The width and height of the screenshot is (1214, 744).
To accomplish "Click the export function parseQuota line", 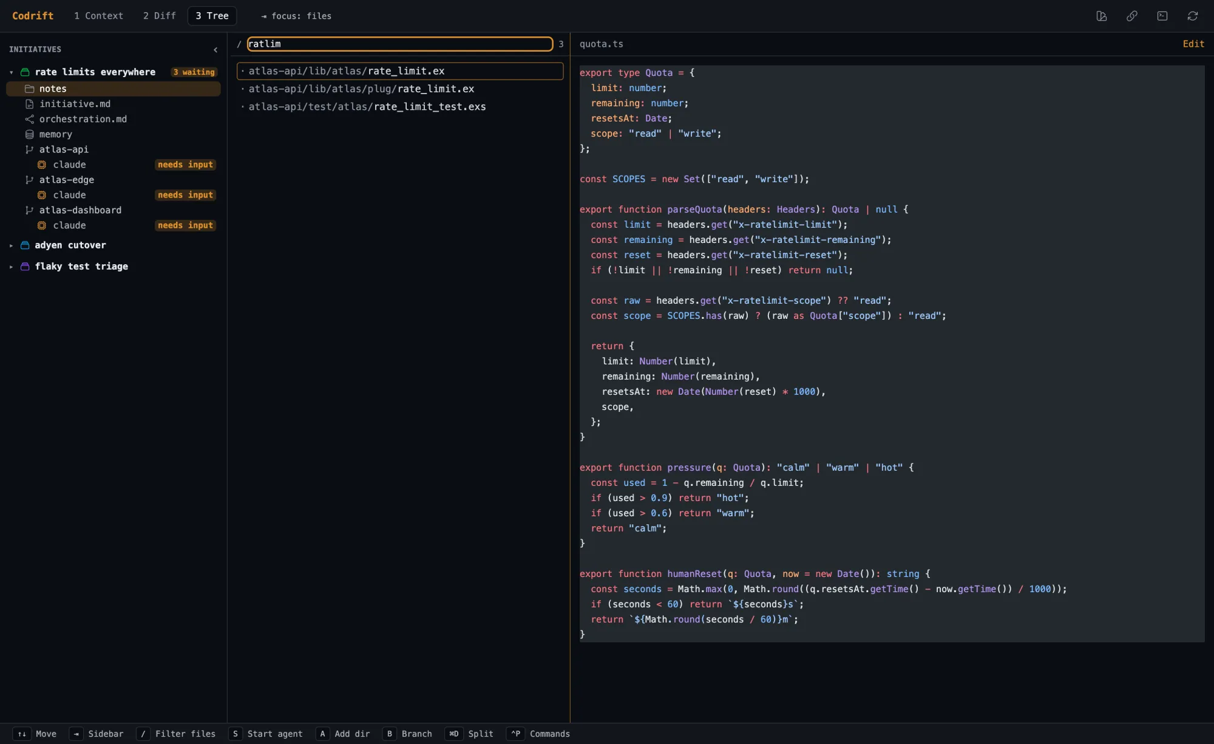I will (x=744, y=209).
